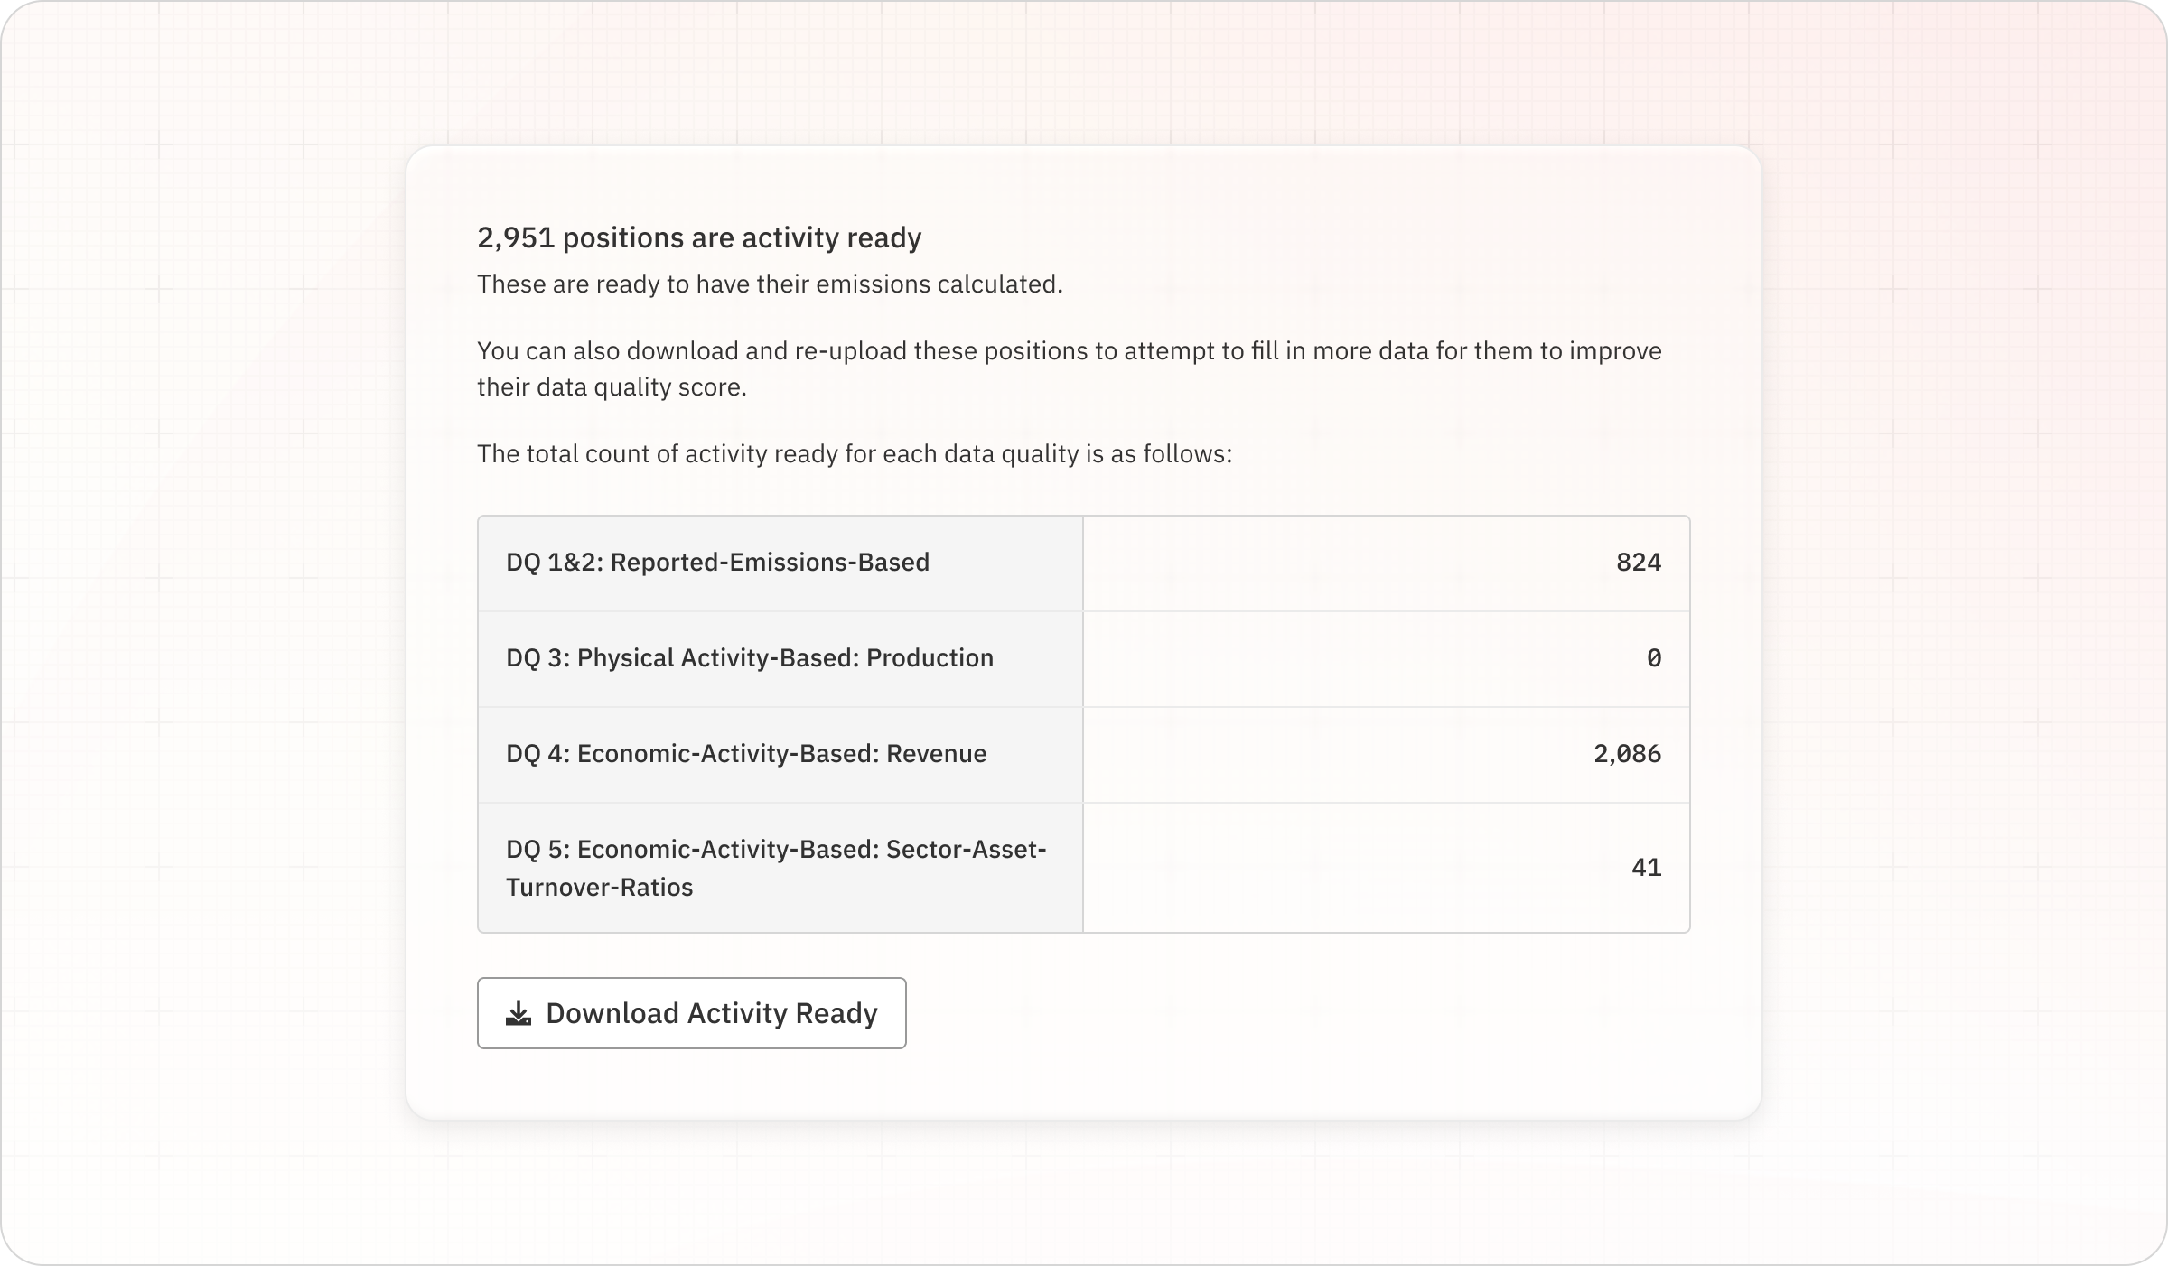Click the word 'Revenue' in the DQ 4 row
The image size is (2168, 1266).
point(936,754)
